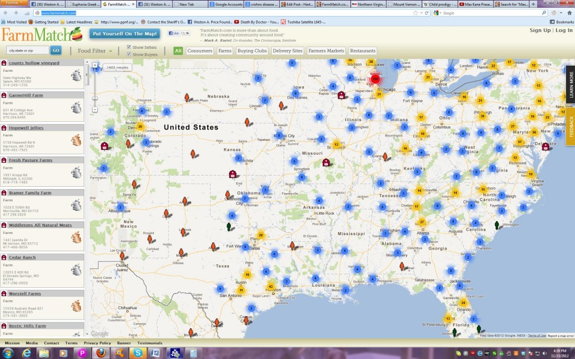575x359 pixels.
Task: Click the map zoom slider track
Action: 95,88
